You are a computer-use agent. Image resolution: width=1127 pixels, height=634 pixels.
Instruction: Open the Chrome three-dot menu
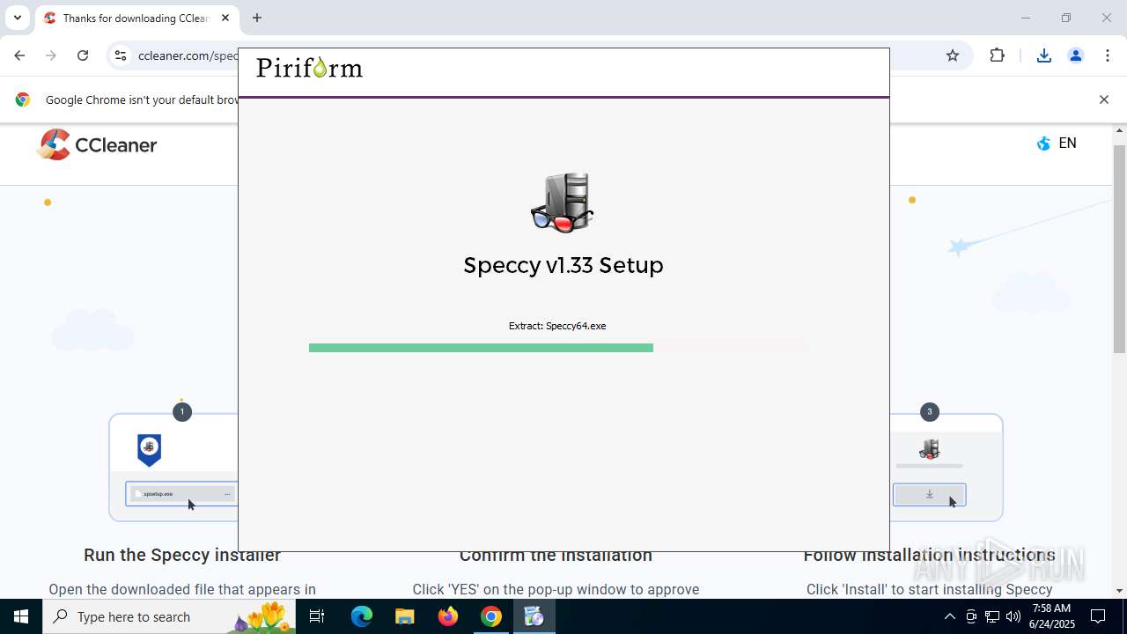click(1108, 55)
